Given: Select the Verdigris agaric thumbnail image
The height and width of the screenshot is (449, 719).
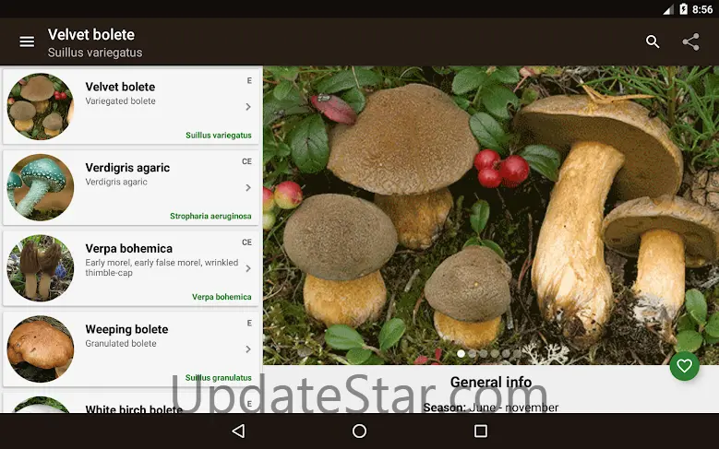Looking at the screenshot, I should pyautogui.click(x=41, y=187).
